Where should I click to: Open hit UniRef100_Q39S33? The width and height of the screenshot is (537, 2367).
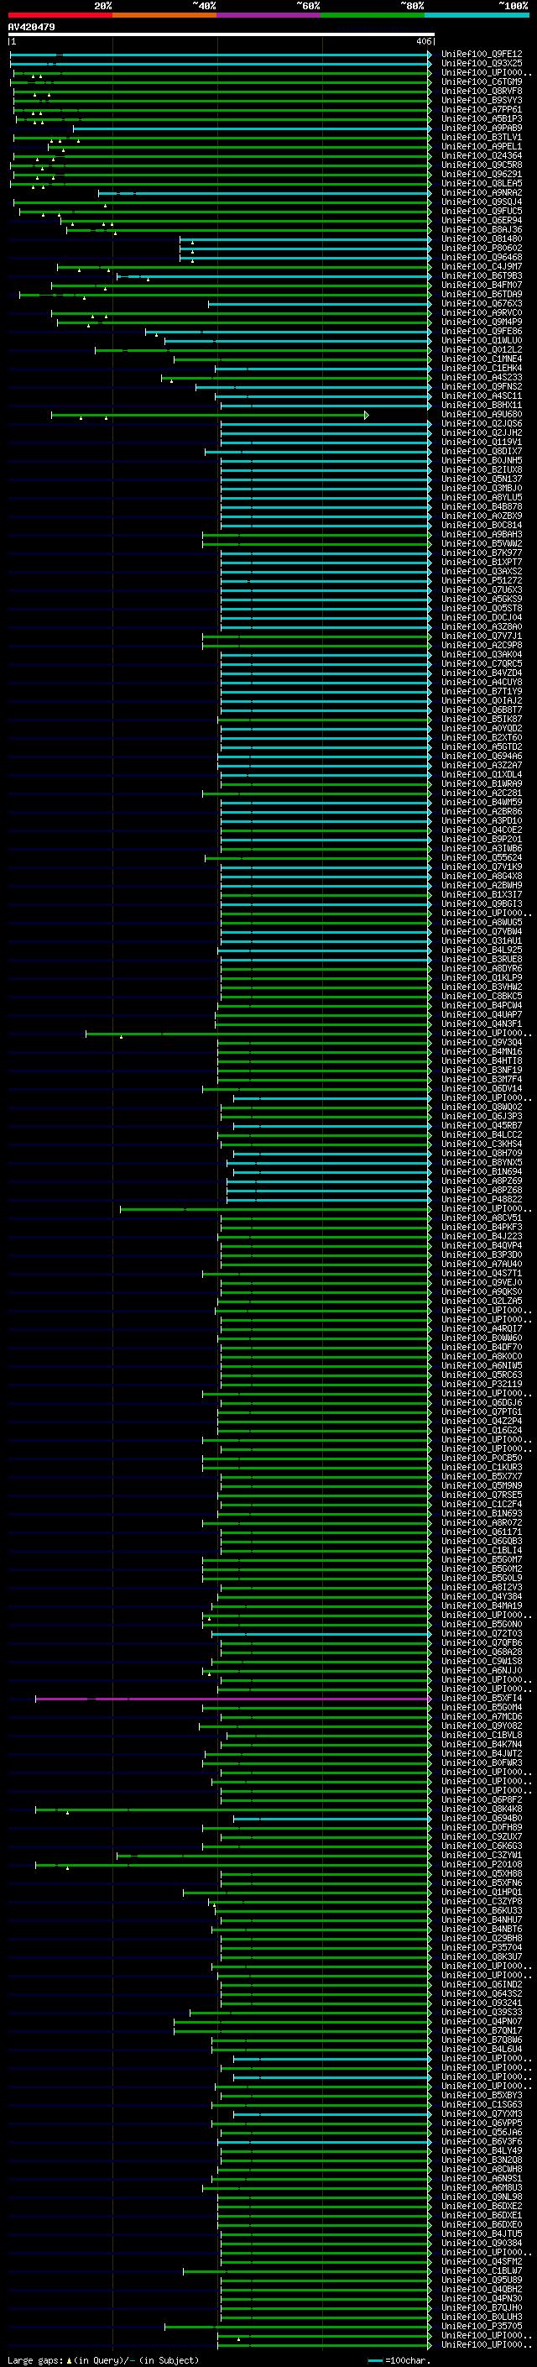482,2013
